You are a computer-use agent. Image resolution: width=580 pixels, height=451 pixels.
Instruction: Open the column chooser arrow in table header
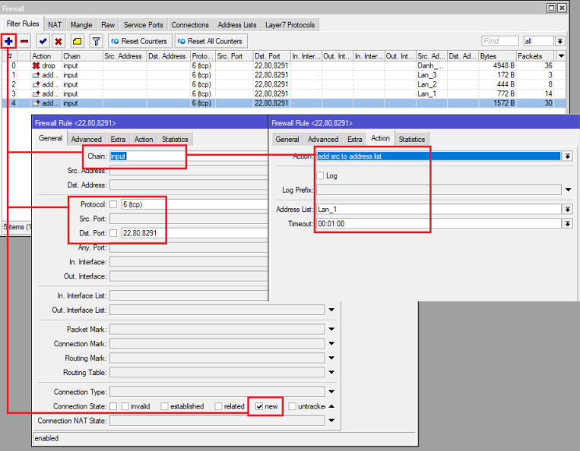(x=561, y=56)
